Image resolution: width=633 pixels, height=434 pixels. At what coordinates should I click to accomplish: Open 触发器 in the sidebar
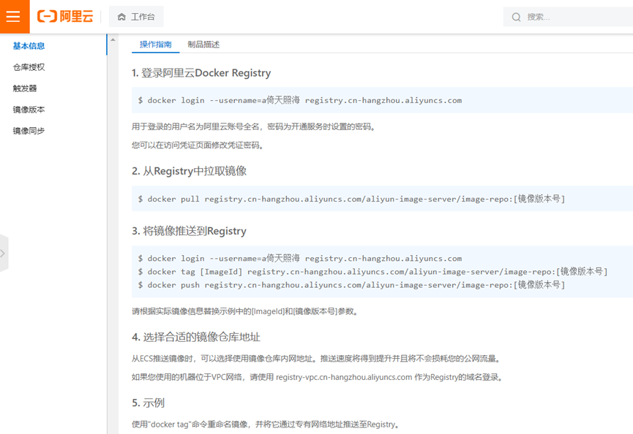[x=25, y=88]
